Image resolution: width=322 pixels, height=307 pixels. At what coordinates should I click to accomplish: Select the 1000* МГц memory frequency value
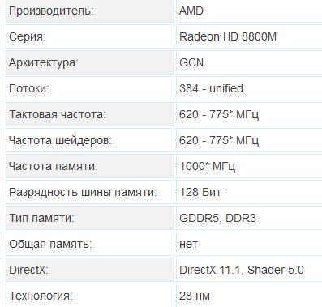pyautogui.click(x=207, y=166)
